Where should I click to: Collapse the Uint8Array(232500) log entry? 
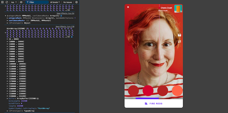(x=5, y=33)
